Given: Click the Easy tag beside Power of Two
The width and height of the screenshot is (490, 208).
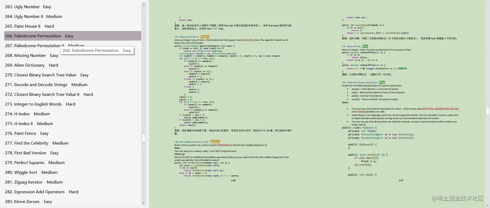Looking at the screenshot, I should [365, 46].
